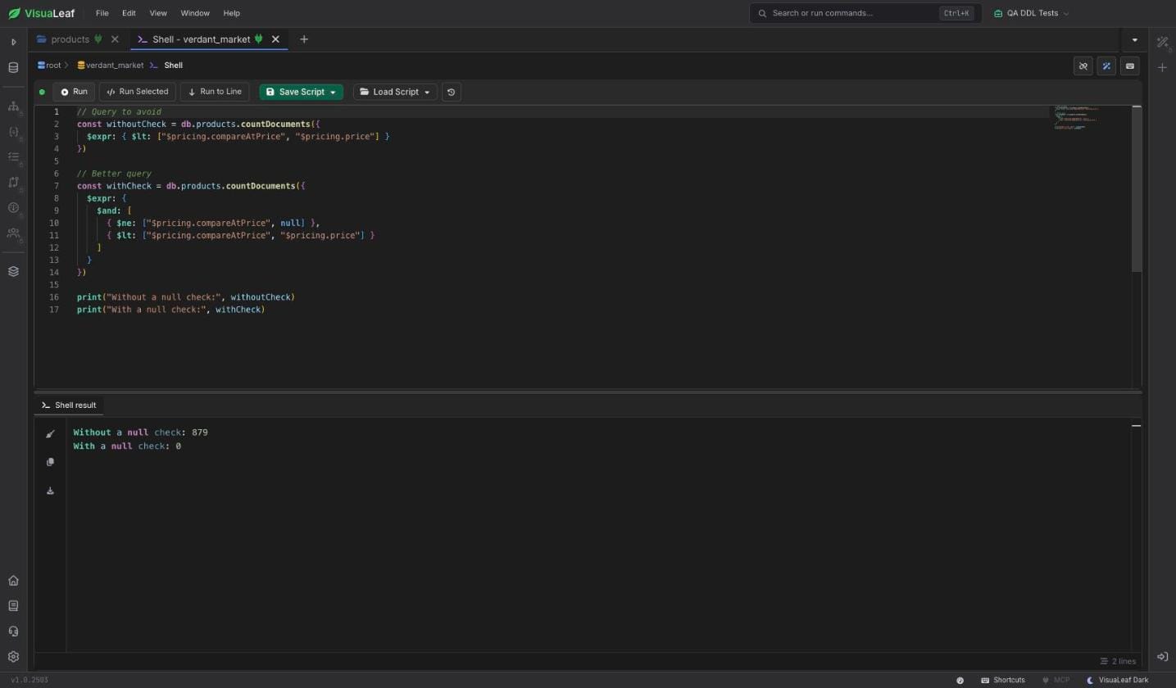Screen dimensions: 1176x688
Task: Open the tab list dropdown caret
Action: [x=1134, y=39]
